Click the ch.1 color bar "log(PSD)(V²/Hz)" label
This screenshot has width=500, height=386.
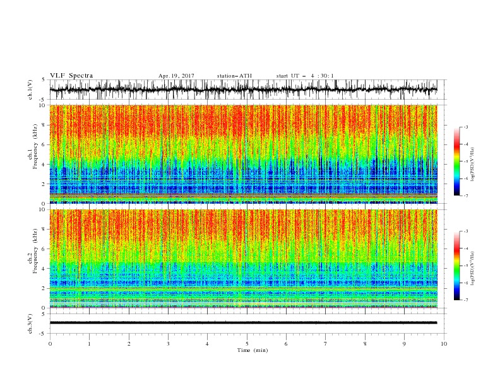(x=472, y=164)
